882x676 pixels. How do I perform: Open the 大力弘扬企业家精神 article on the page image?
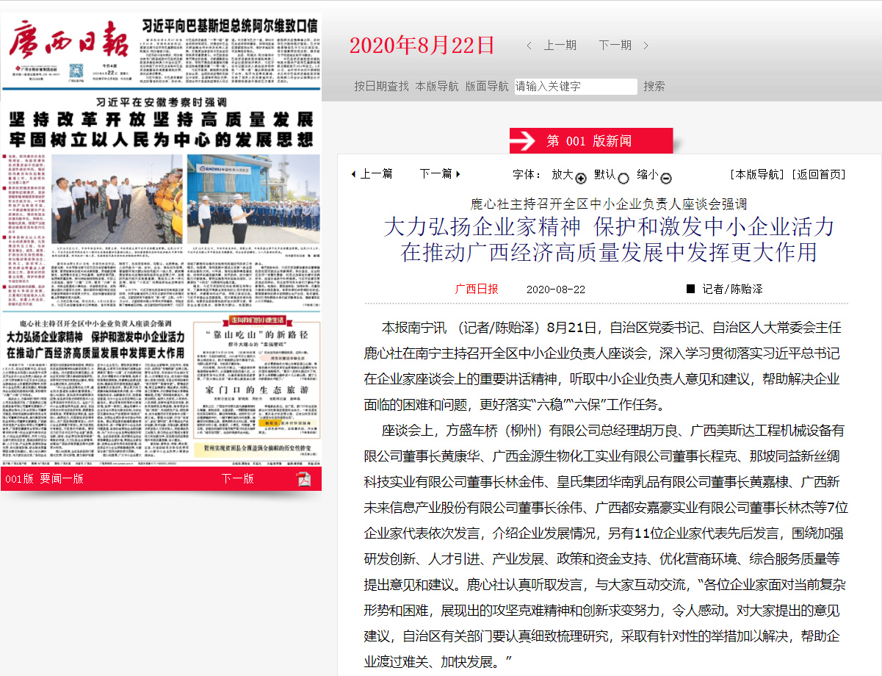(96, 345)
